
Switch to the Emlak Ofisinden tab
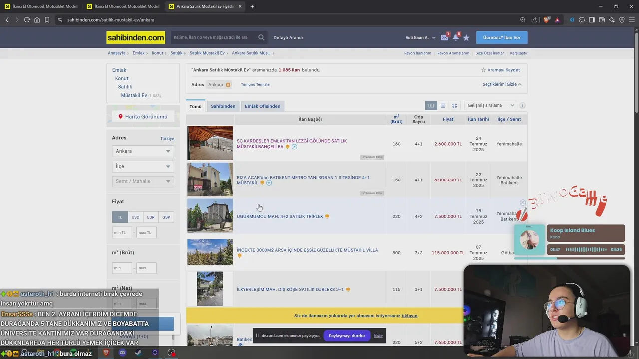[262, 106]
